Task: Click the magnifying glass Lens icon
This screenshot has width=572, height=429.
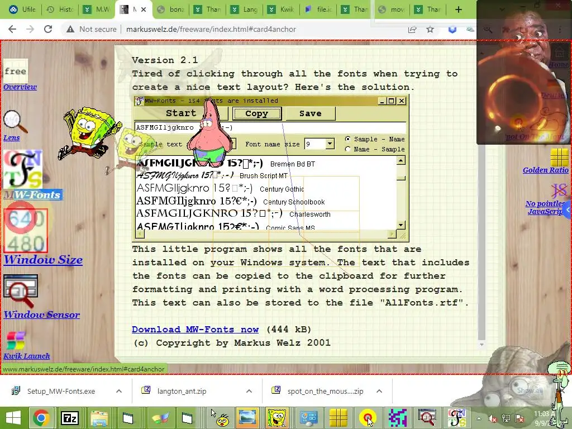Action: 15,122
